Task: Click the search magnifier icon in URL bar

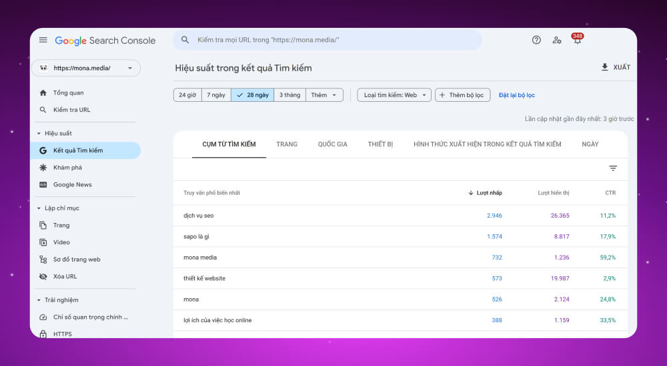Action: pos(185,39)
